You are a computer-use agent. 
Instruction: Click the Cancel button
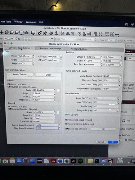pyautogui.click(x=100, y=142)
